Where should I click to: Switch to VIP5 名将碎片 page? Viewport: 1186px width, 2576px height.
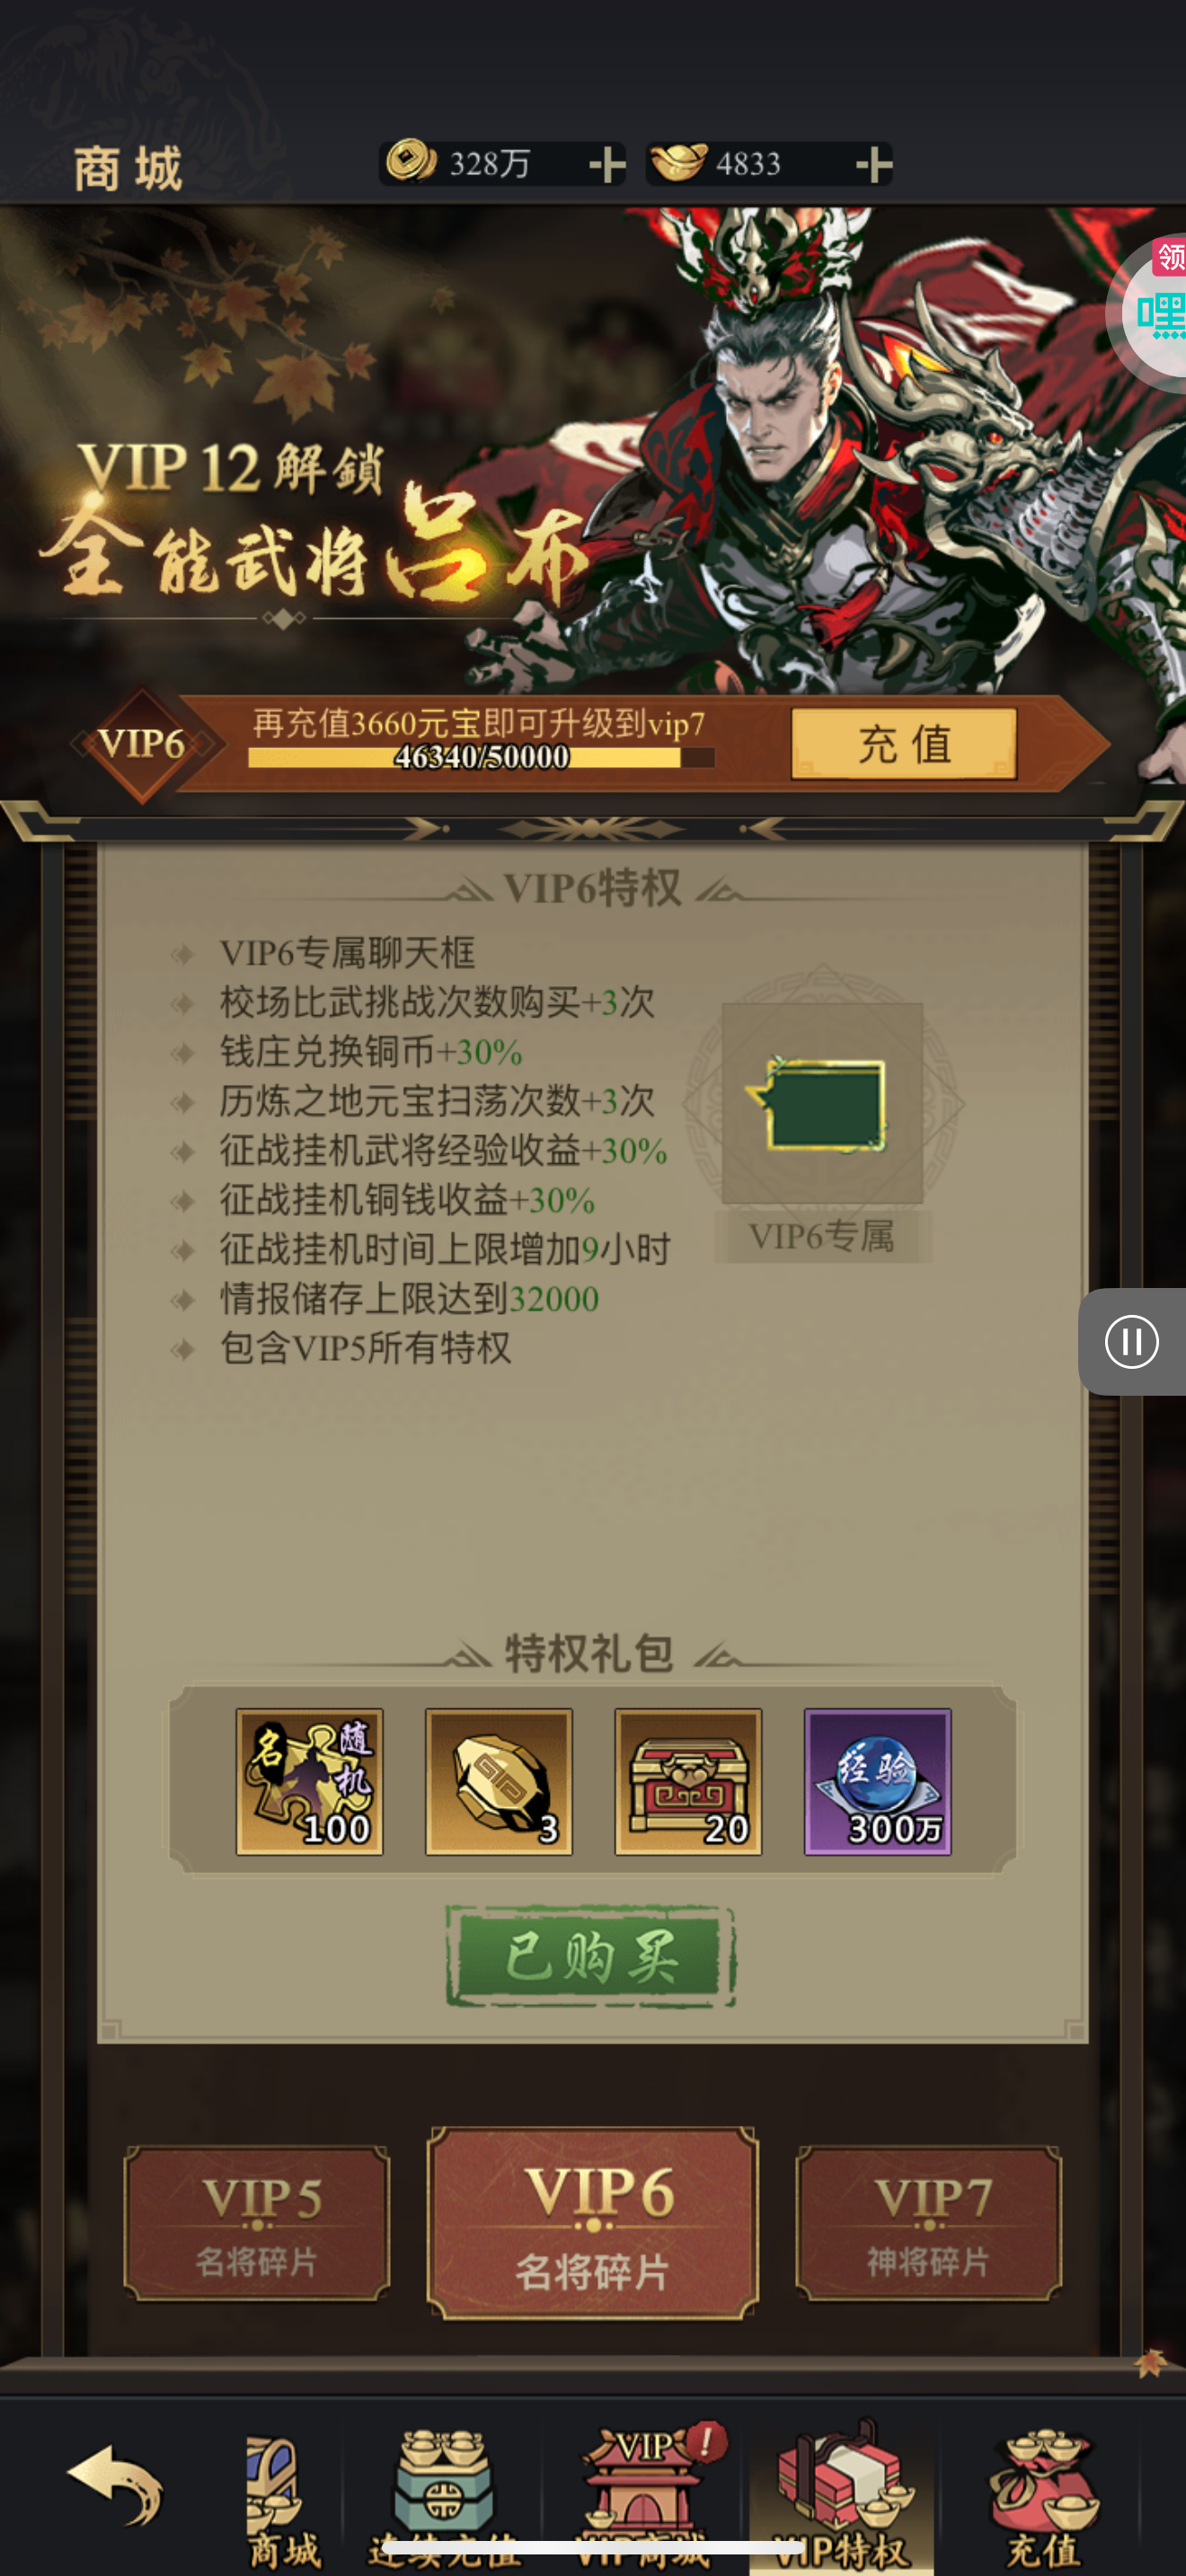tap(257, 2223)
